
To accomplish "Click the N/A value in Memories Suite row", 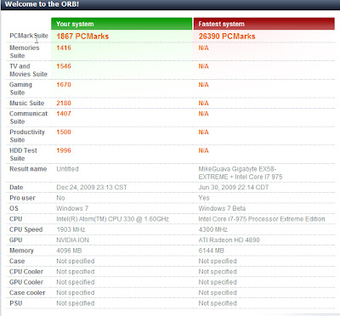I will (203, 48).
